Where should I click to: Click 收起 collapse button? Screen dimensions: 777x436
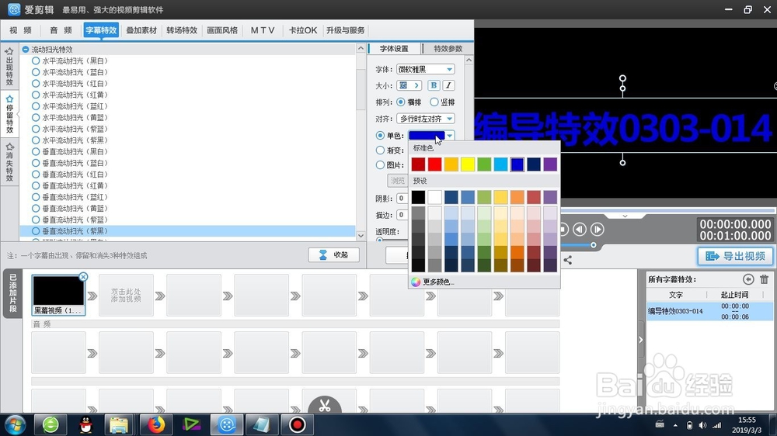pos(334,255)
